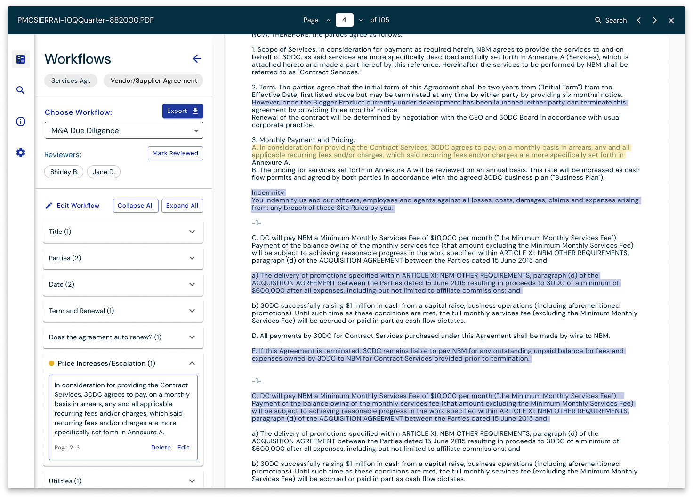This screenshot has width=693, height=497.
Task: Go to next search result arrow
Action: coord(654,20)
